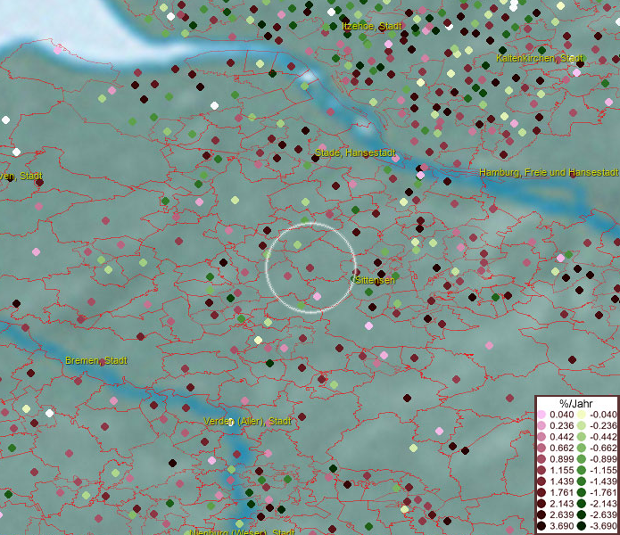
Task: Click the -1.155 green legend swatch
Action: point(581,471)
